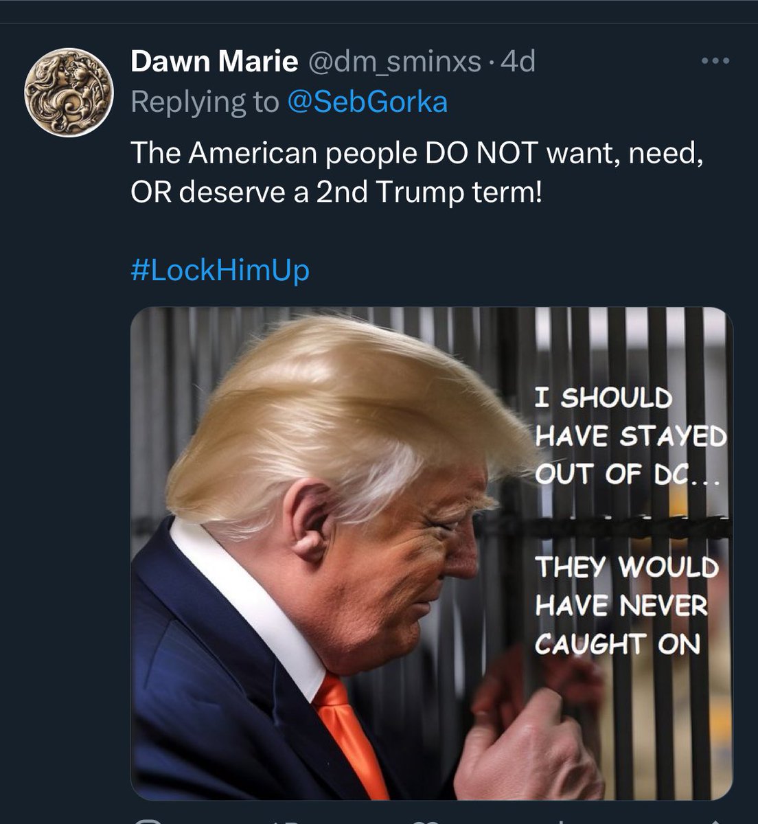Screen dimensions: 758x824
Task: Select the @dm_sminxs handle
Action: (394, 62)
